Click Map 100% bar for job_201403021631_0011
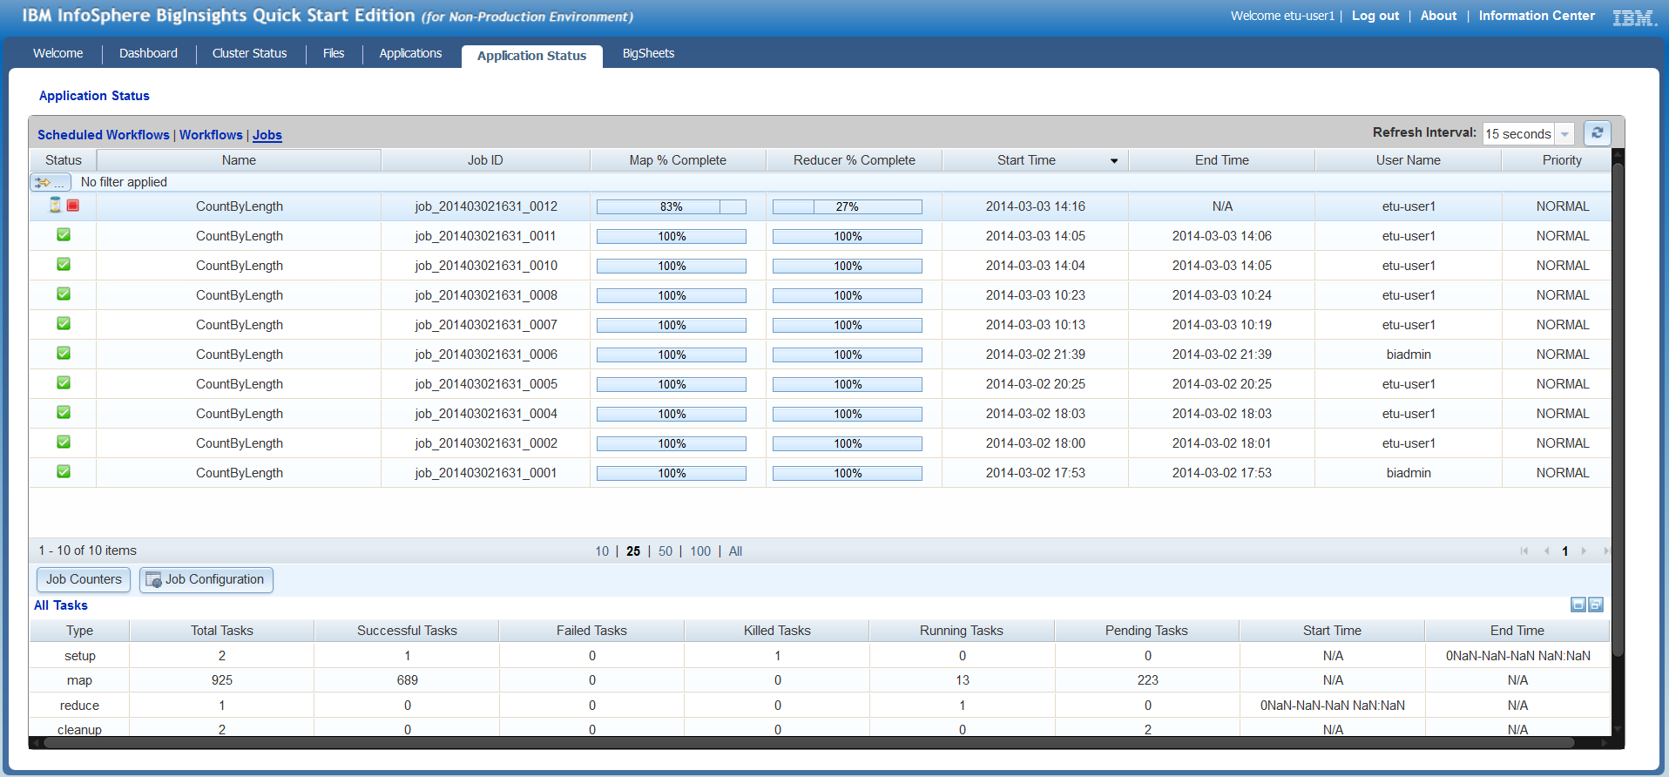This screenshot has height=777, width=1669. [x=672, y=236]
